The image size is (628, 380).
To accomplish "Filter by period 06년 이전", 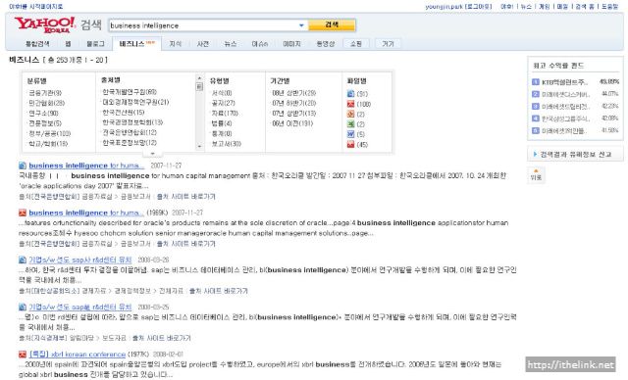I will coord(292,123).
